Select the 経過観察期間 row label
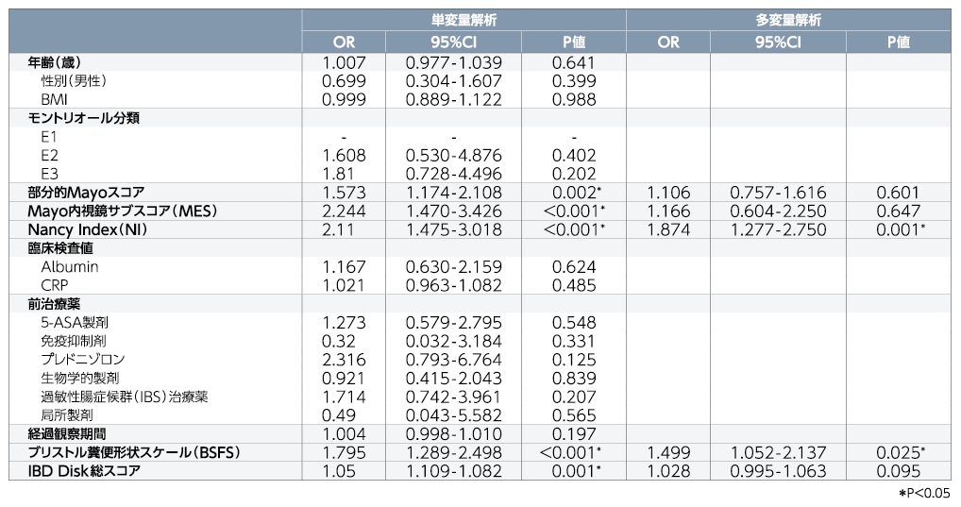The height and width of the screenshot is (507, 961). coord(67,433)
